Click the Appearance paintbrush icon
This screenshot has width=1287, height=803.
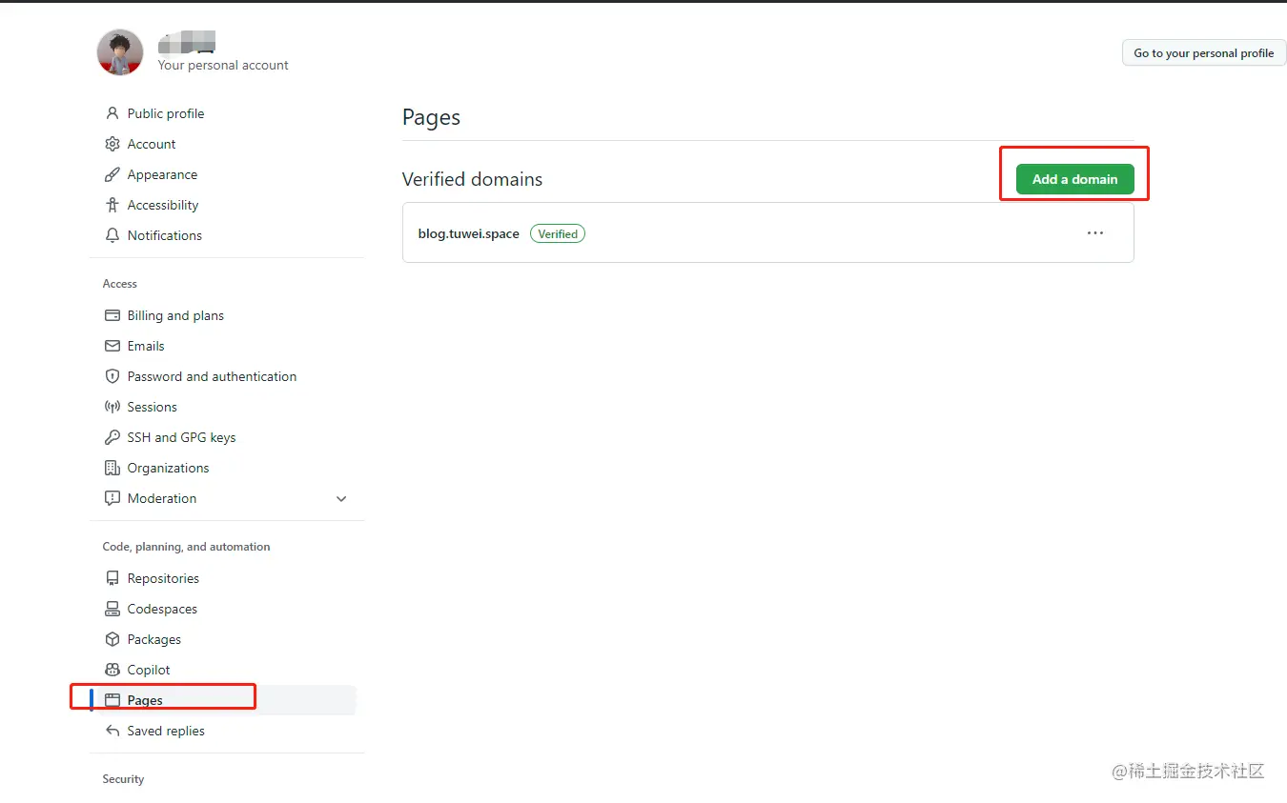(112, 174)
